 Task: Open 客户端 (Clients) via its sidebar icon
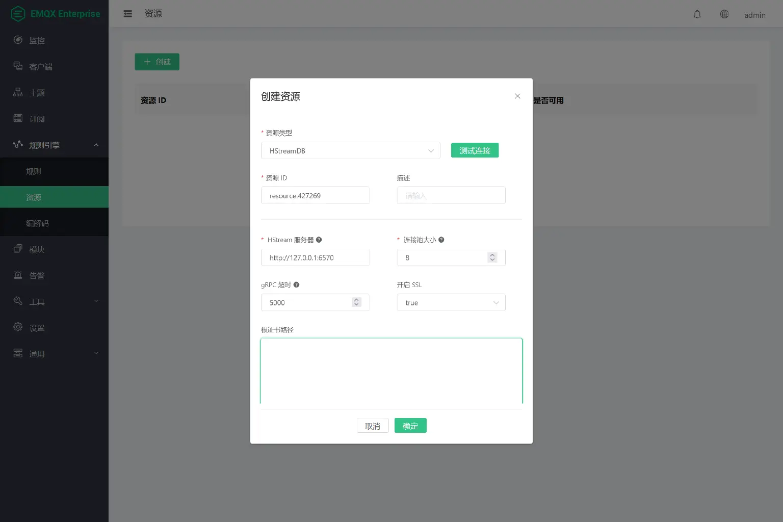tap(18, 66)
